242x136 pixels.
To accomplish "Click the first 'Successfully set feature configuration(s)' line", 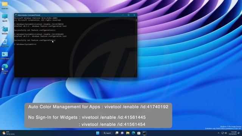I will coord(35,30).
